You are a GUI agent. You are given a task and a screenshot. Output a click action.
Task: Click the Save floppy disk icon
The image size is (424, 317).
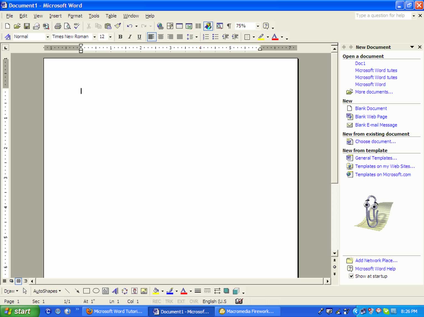pos(27,26)
